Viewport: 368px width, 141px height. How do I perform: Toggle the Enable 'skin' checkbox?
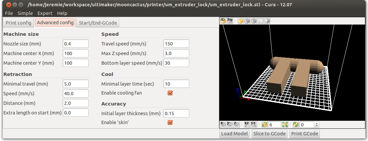[170, 122]
